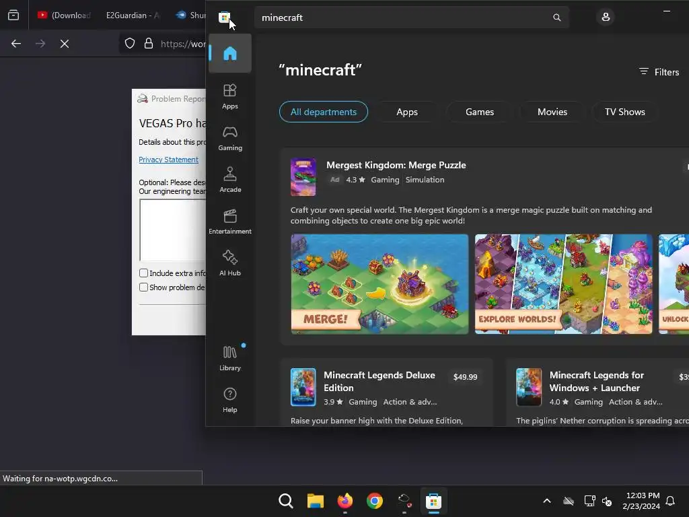Open Firefox from the taskbar
689x517 pixels.
tap(345, 501)
